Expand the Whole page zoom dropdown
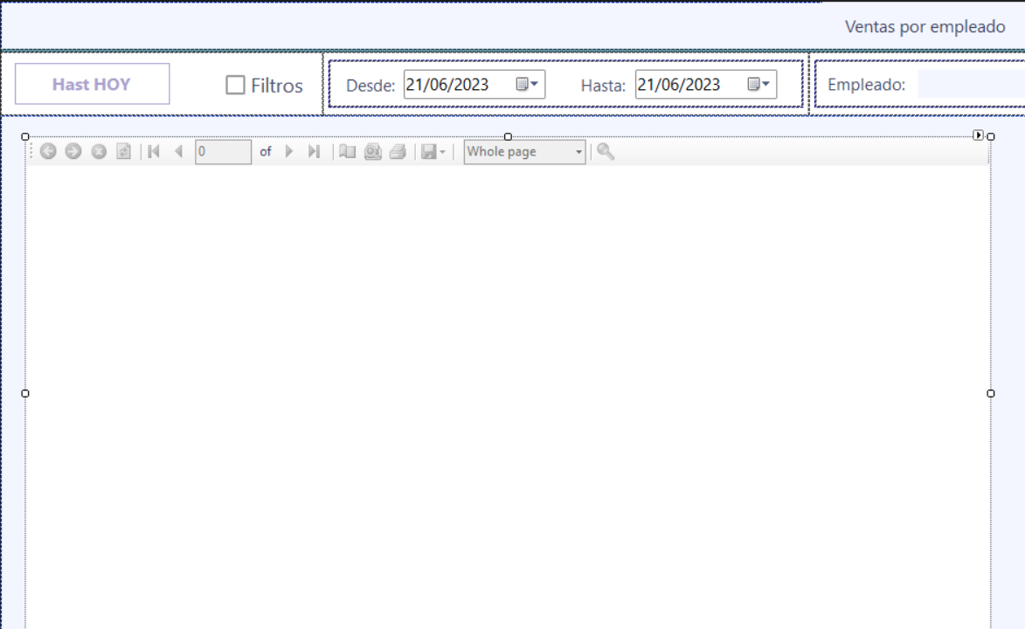This screenshot has width=1025, height=629. tap(578, 152)
